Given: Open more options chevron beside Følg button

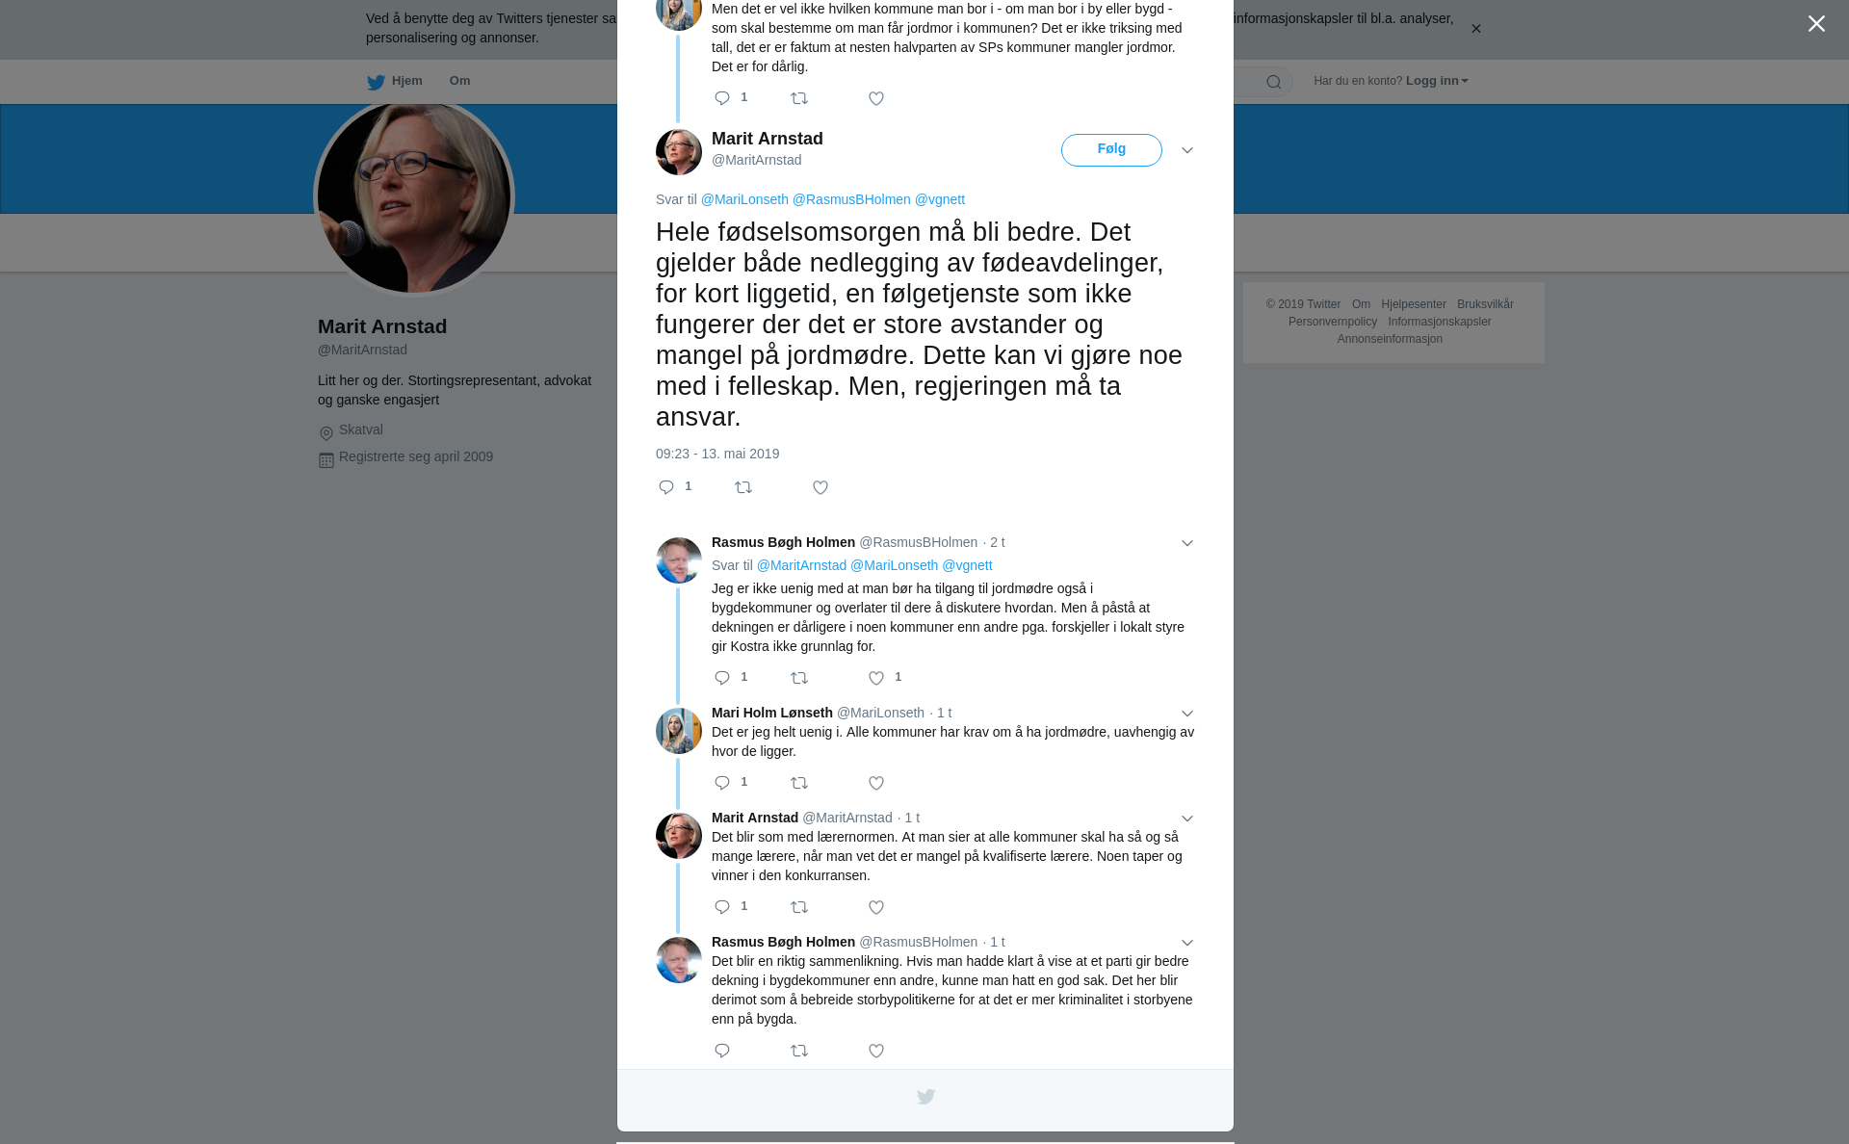Looking at the screenshot, I should tap(1187, 150).
